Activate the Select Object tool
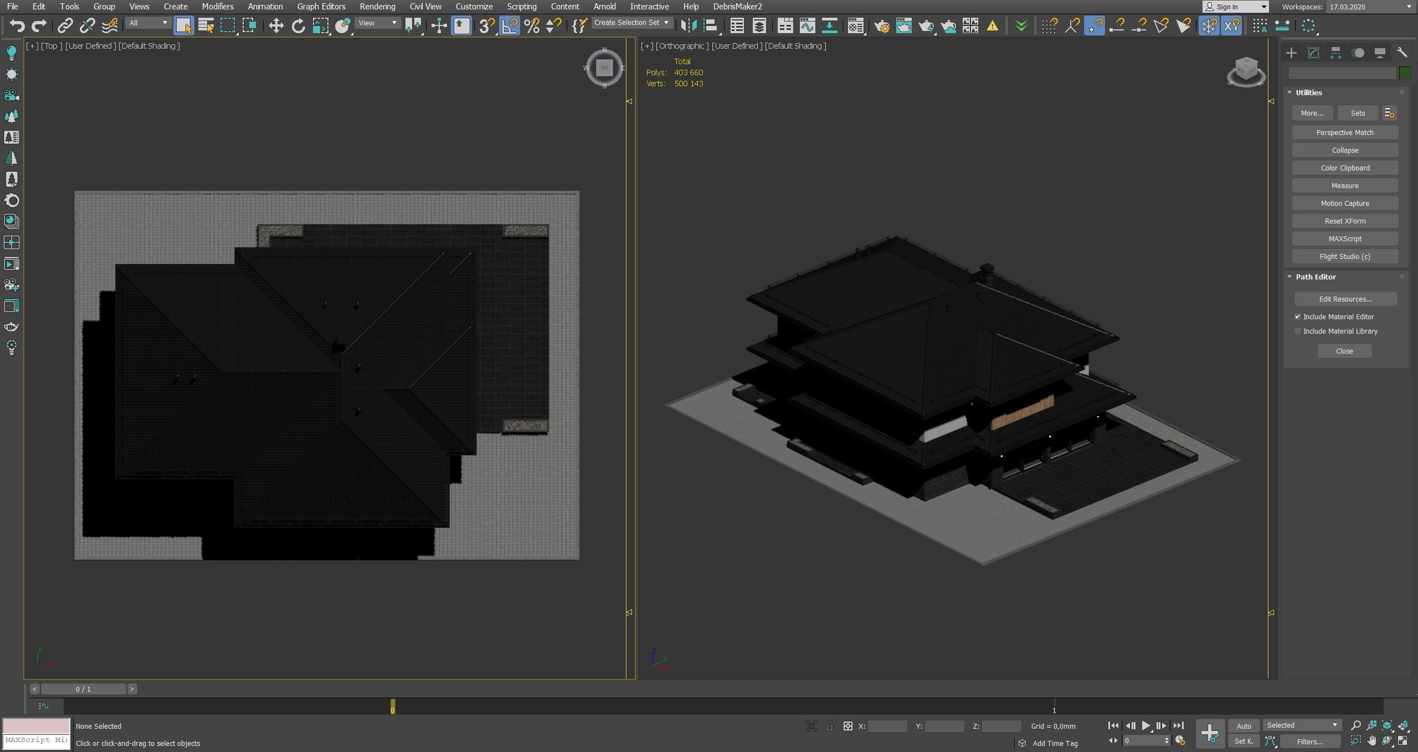 coord(183,25)
